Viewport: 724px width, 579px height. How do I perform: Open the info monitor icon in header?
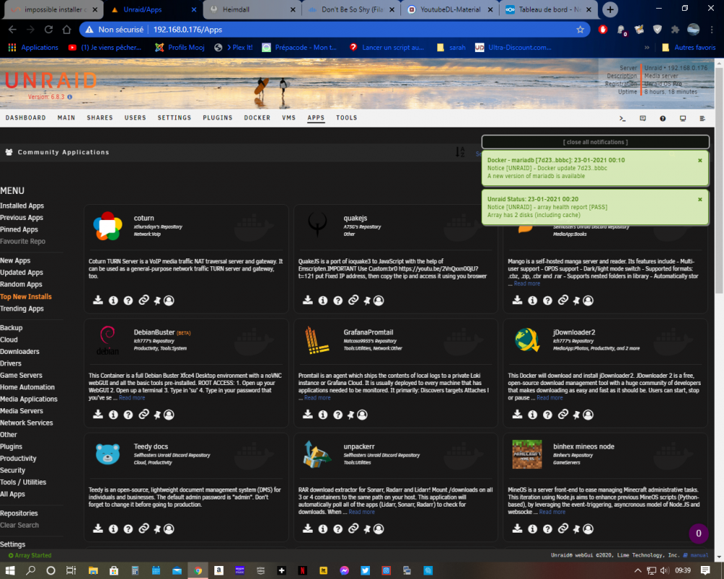683,119
